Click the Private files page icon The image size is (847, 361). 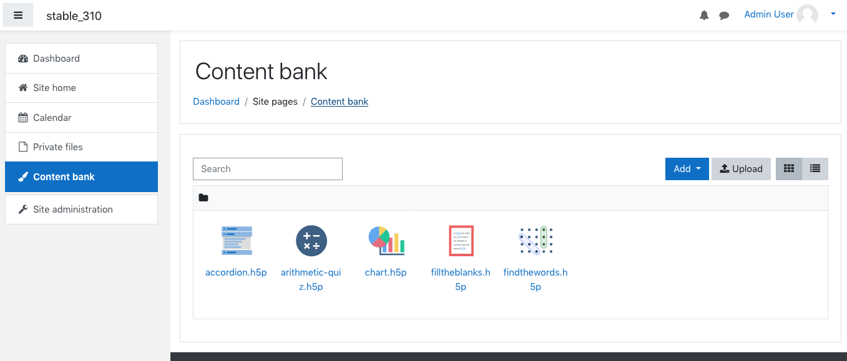[23, 147]
